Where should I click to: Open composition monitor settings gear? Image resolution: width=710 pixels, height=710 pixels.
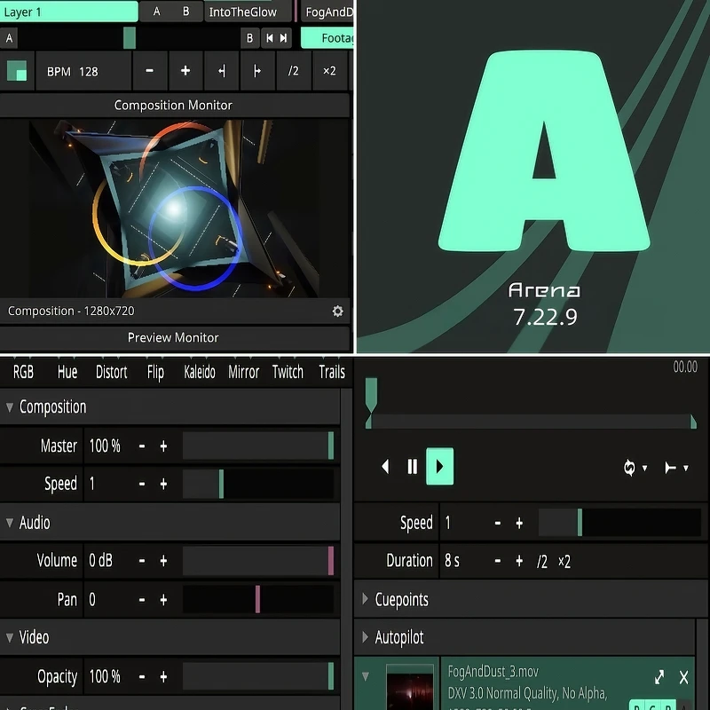(338, 312)
